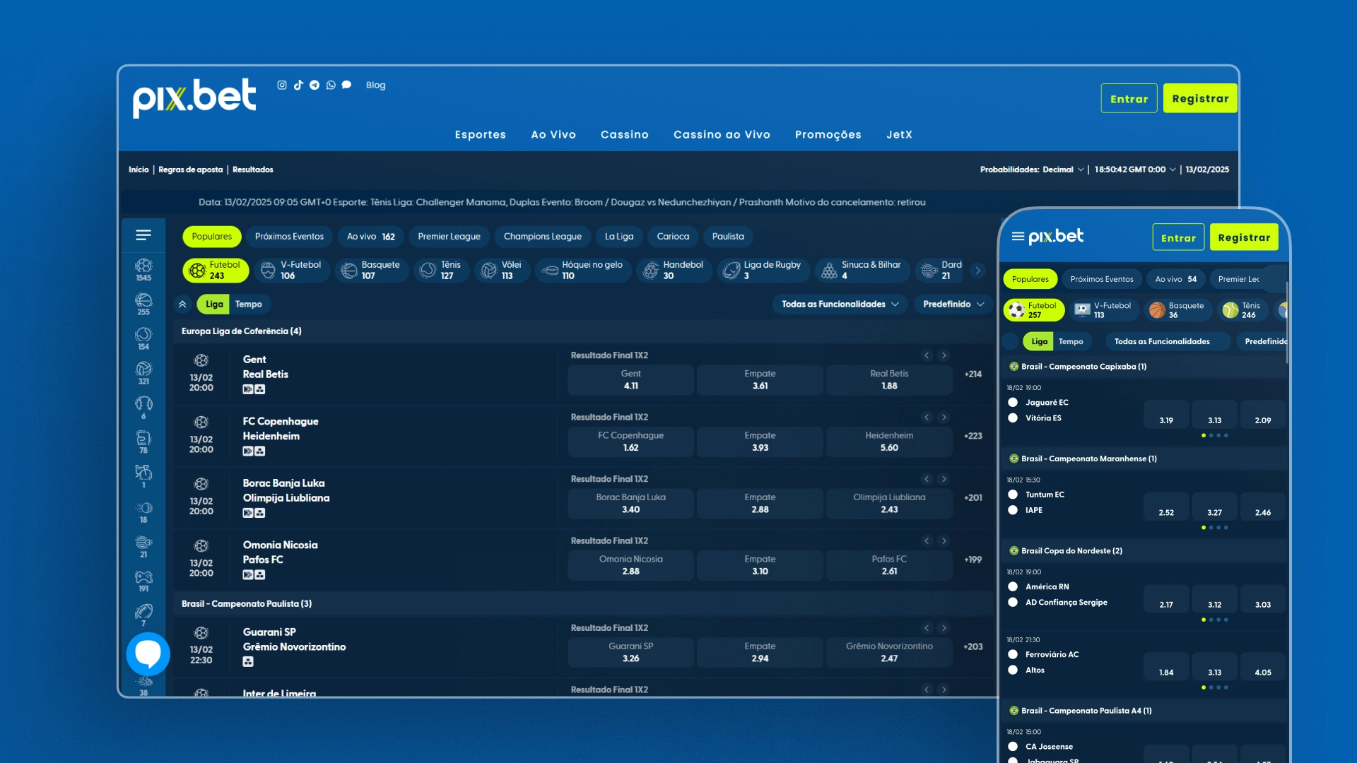Screen dimensions: 1357x763
Task: Open Promoções in main navigation
Action: 828,135
